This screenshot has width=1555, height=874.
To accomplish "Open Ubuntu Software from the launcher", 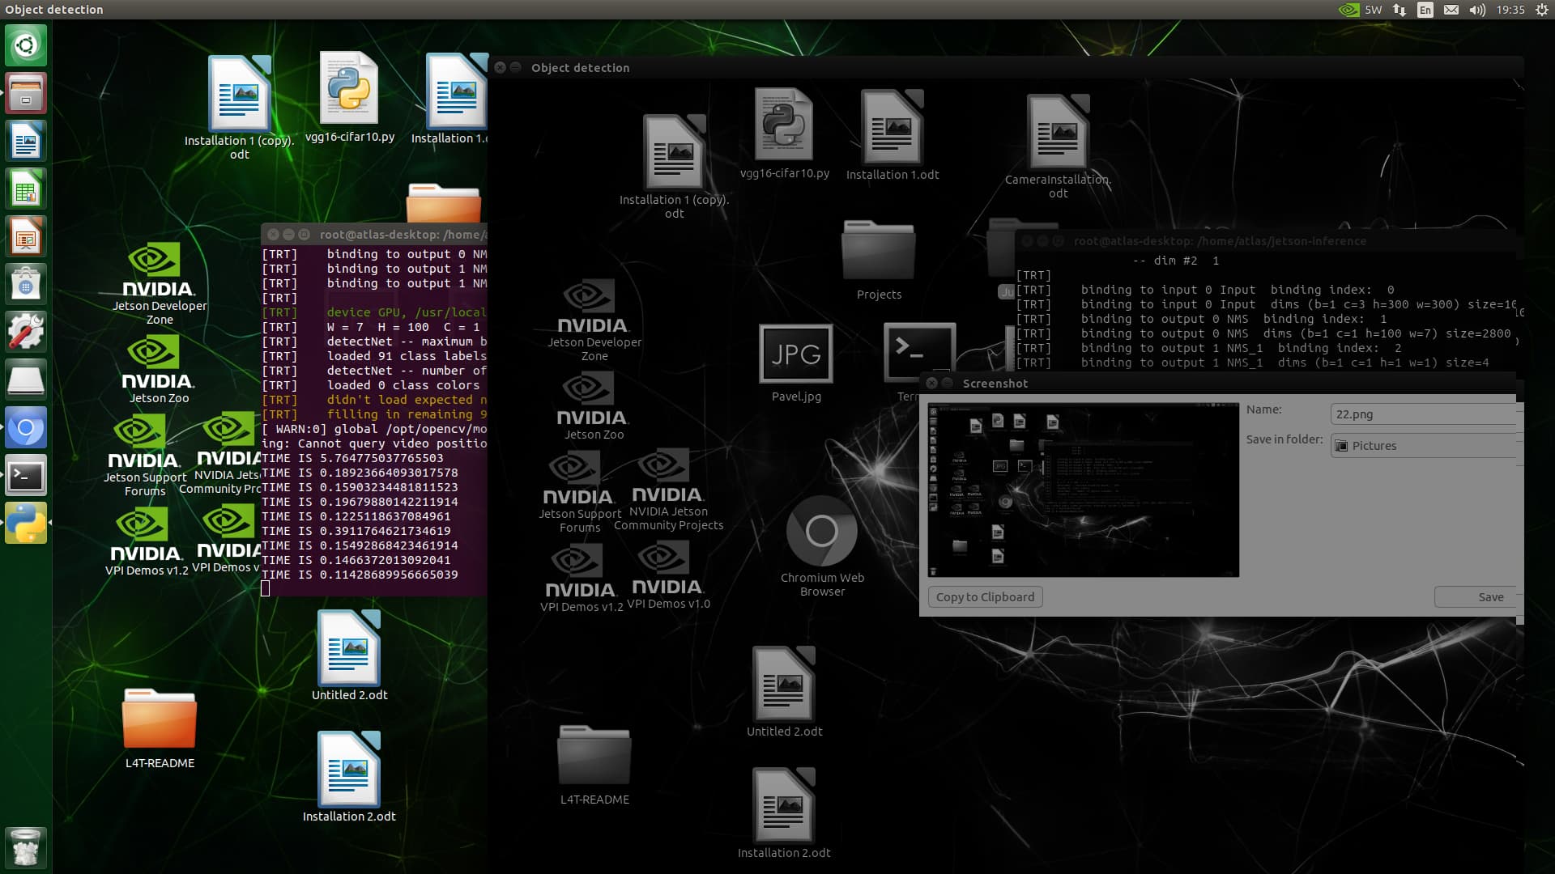I will (x=26, y=284).
